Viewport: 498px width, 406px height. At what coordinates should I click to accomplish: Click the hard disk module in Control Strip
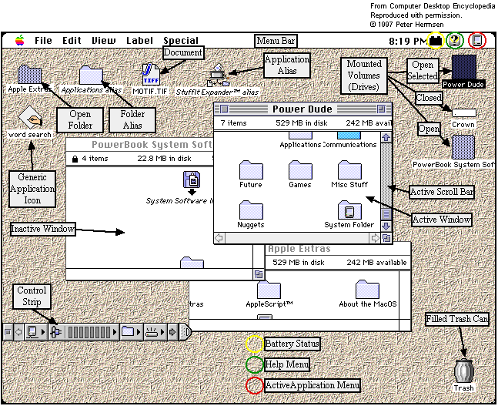point(152,332)
